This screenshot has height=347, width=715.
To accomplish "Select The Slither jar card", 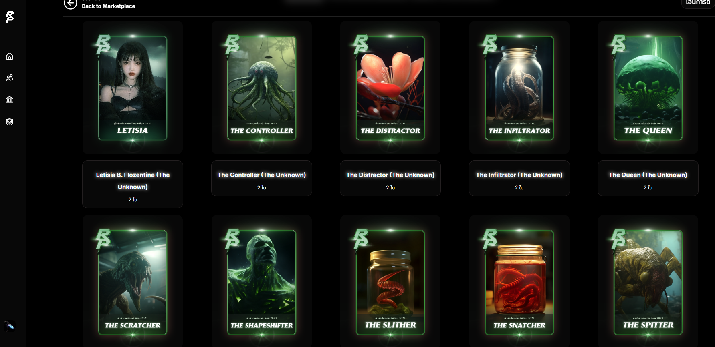I will [x=390, y=281].
